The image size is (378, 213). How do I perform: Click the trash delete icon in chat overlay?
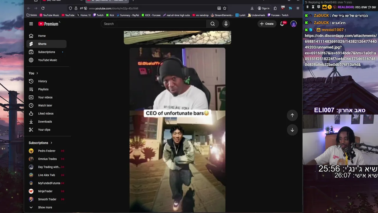tap(307, 7)
